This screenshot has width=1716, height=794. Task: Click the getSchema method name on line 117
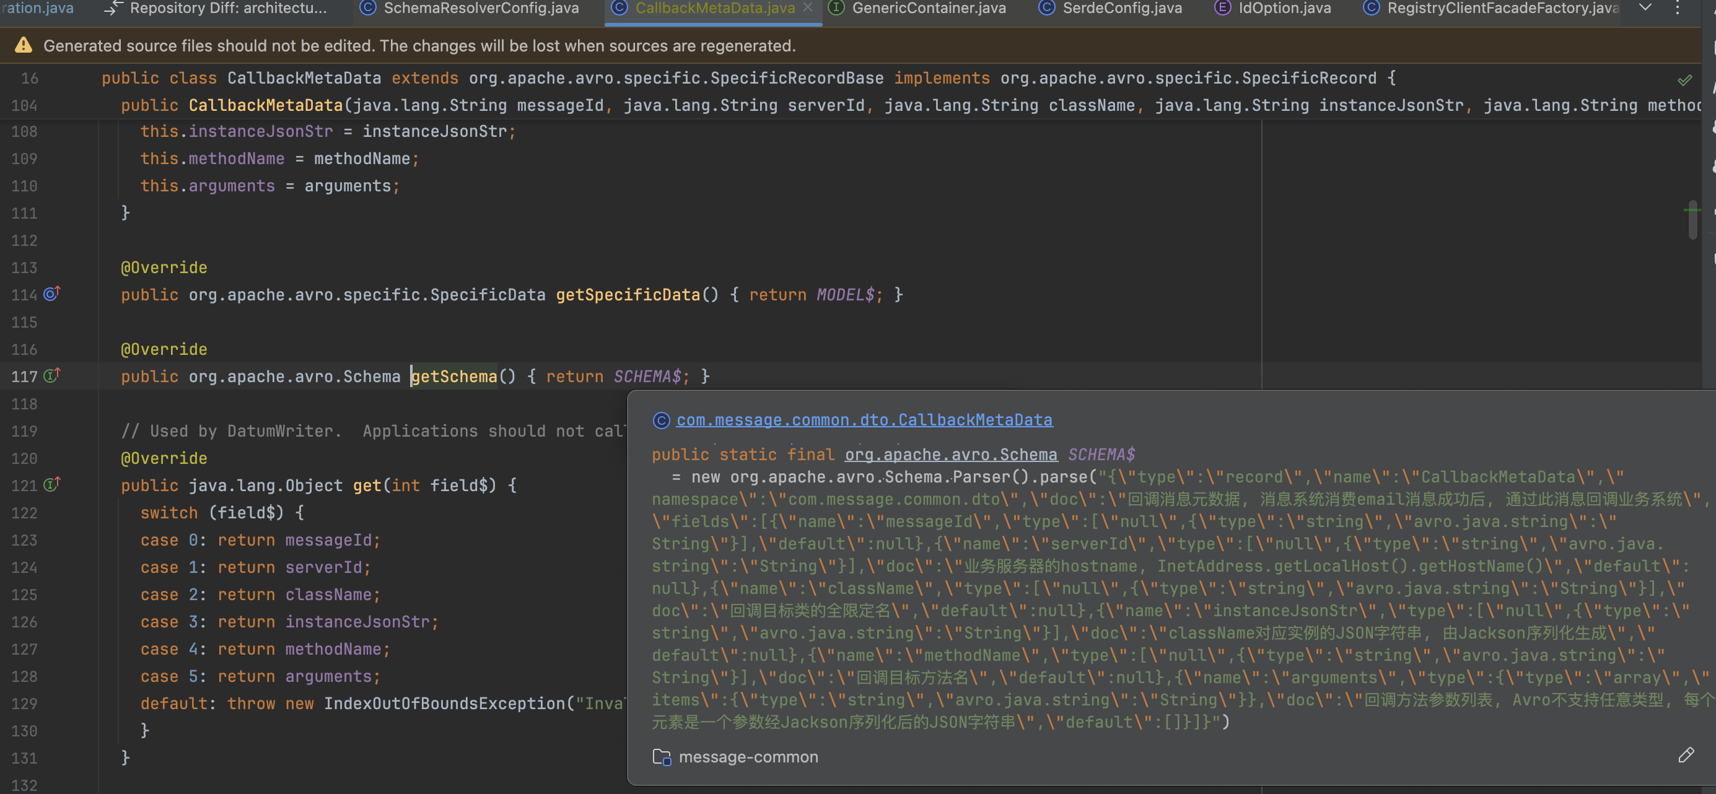tap(454, 377)
